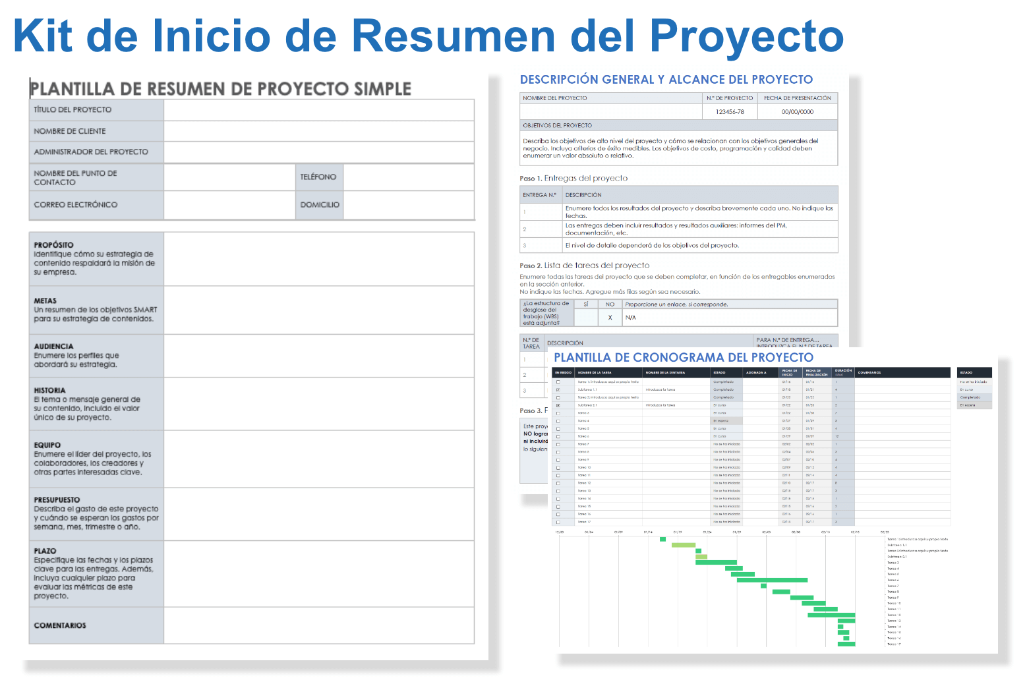This screenshot has width=1027, height=680.
Task: Click the X mark under the NO column
Action: click(610, 318)
